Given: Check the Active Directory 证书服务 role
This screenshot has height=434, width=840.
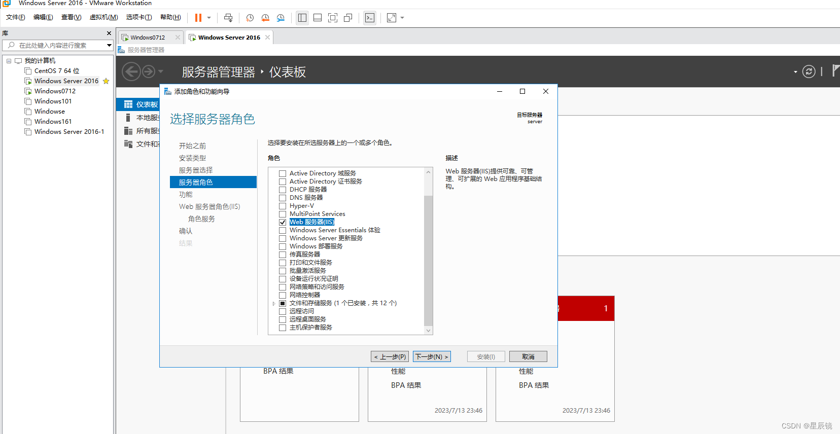Looking at the screenshot, I should [x=283, y=182].
